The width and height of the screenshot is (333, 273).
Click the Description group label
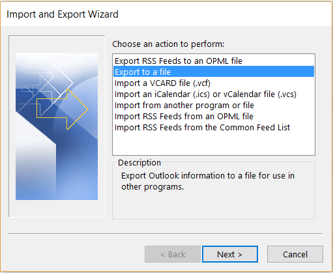coord(139,162)
